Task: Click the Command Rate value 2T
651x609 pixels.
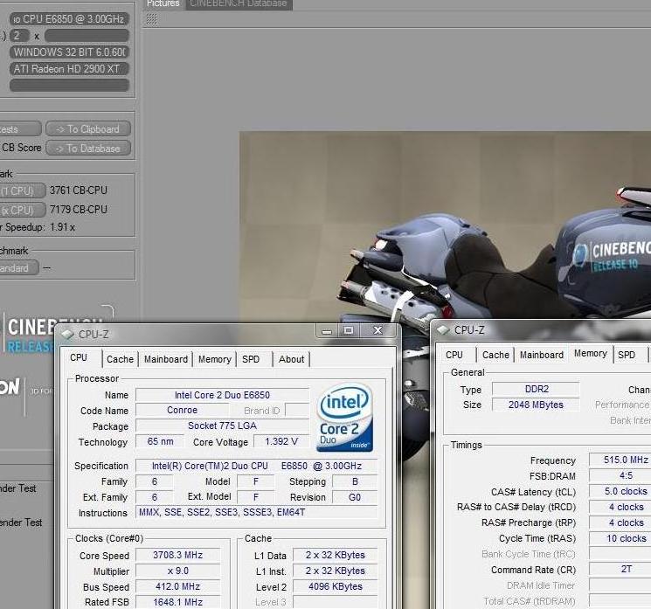Action: coord(620,569)
